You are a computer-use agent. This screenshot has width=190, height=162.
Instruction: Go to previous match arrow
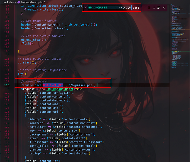[x=149, y=8]
